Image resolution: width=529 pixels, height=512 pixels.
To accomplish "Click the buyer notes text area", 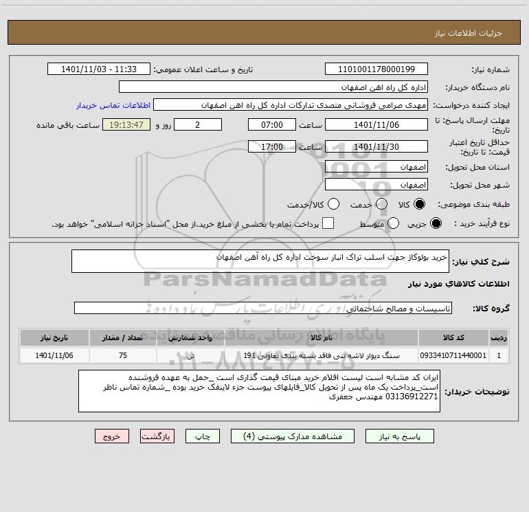I will tap(259, 391).
